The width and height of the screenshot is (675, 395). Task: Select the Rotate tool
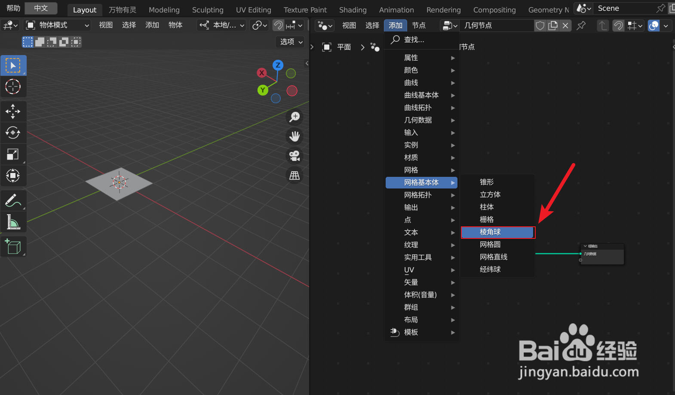click(13, 133)
